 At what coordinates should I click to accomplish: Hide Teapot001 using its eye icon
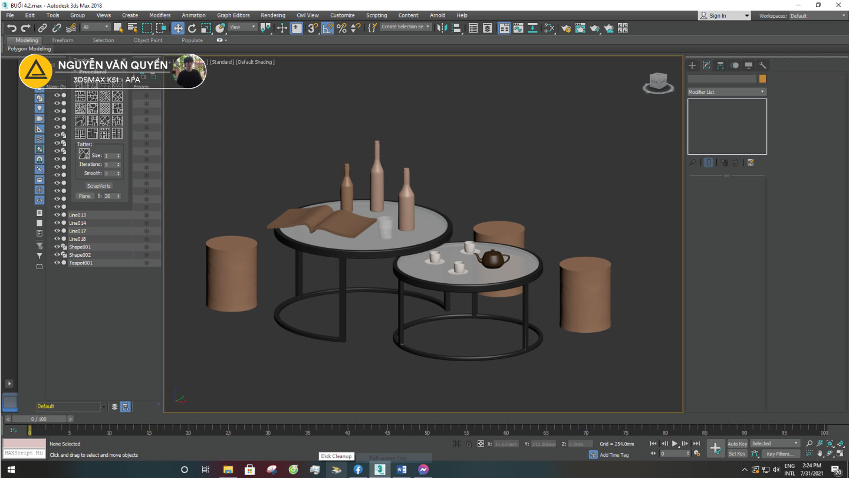57,263
